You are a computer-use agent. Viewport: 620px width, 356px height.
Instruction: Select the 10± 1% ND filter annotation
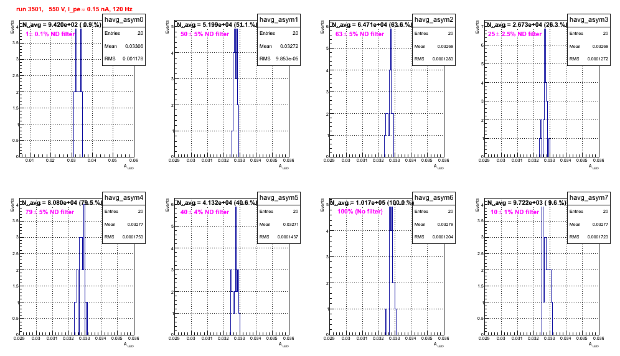point(515,212)
